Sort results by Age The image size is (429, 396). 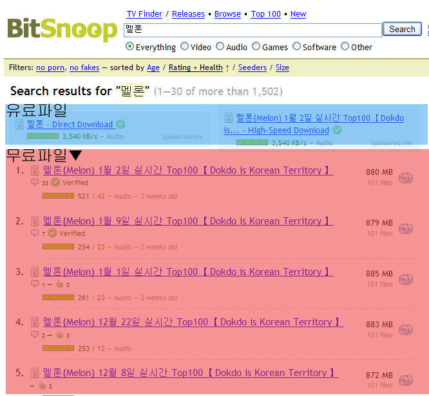(x=153, y=67)
